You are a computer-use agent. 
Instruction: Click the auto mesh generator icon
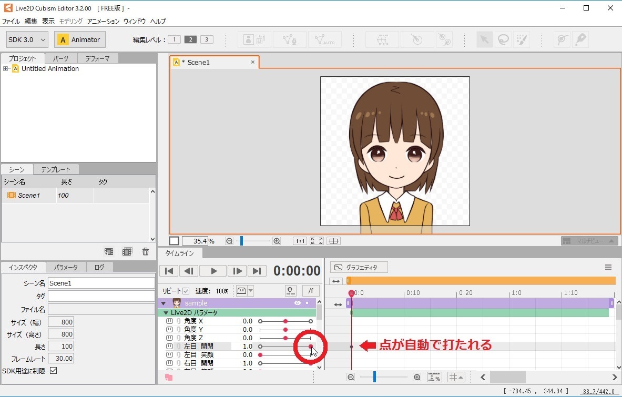[x=324, y=39]
